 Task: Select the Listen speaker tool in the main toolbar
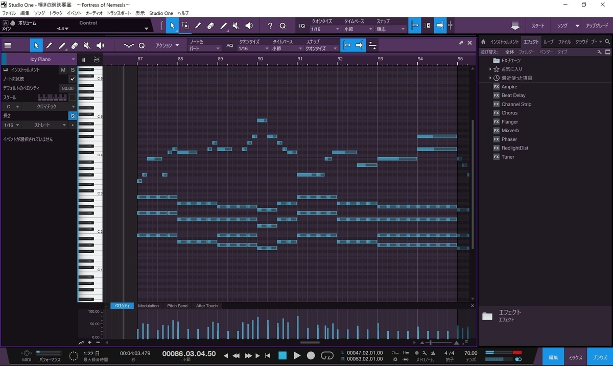pyautogui.click(x=249, y=26)
